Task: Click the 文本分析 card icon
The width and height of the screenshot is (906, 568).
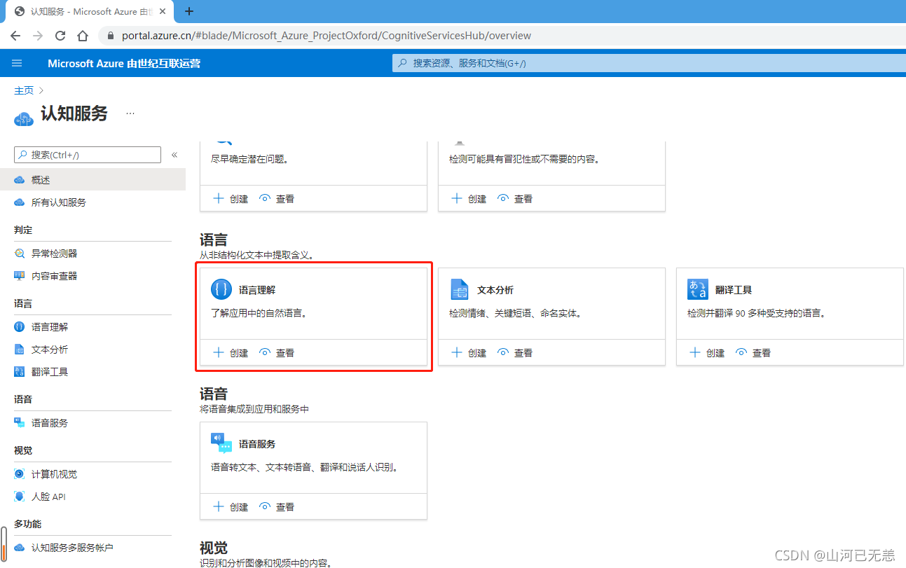Action: (x=460, y=289)
